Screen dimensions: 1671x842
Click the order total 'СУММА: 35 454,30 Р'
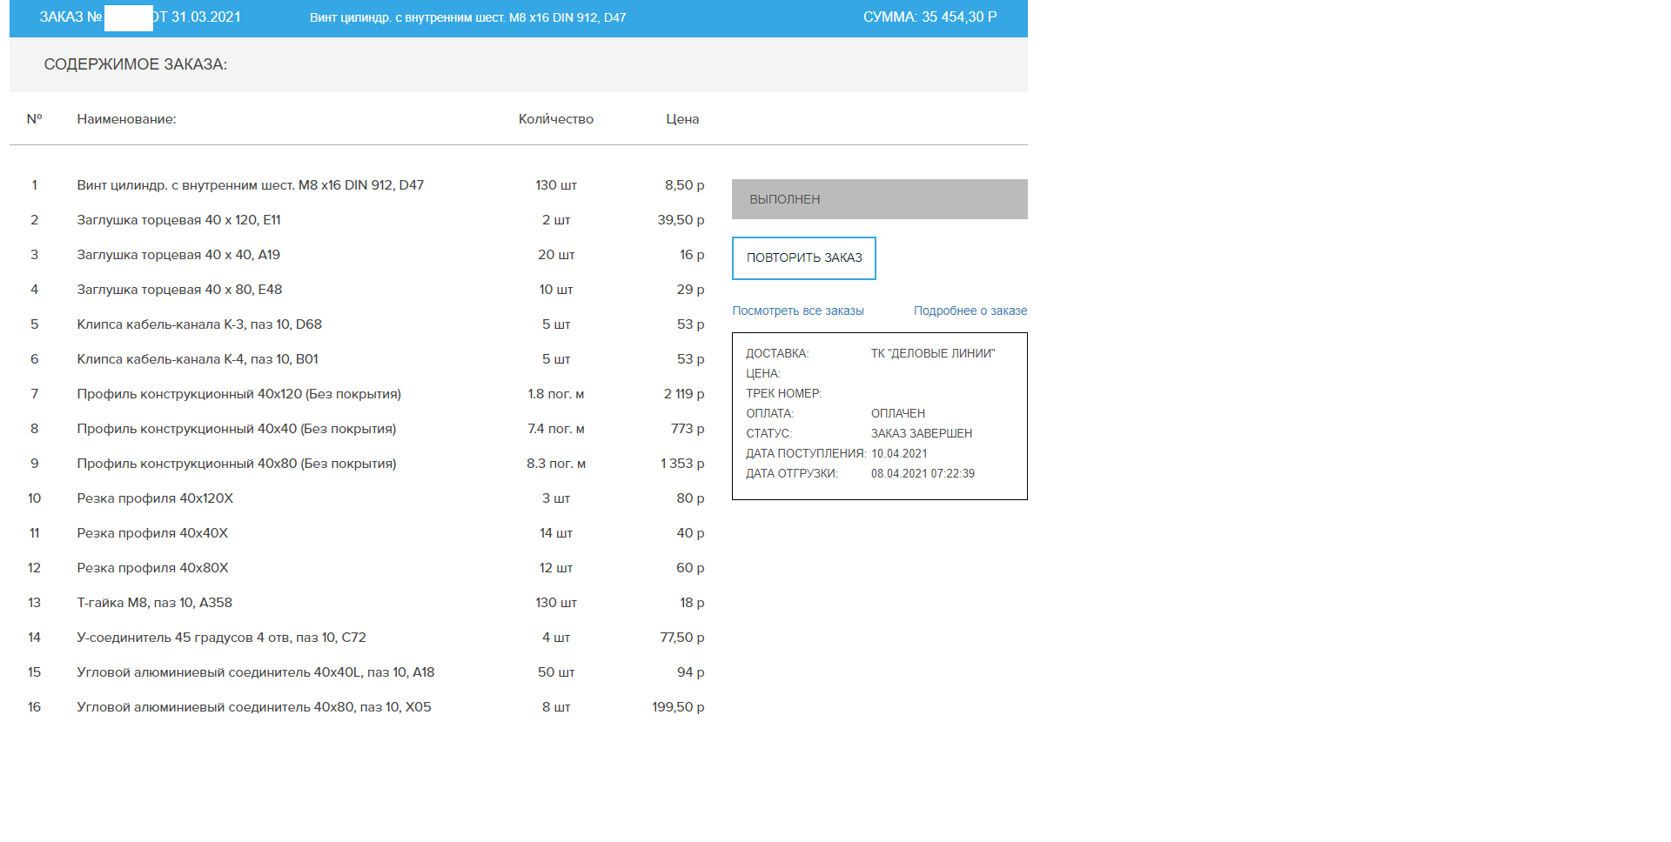click(x=929, y=17)
